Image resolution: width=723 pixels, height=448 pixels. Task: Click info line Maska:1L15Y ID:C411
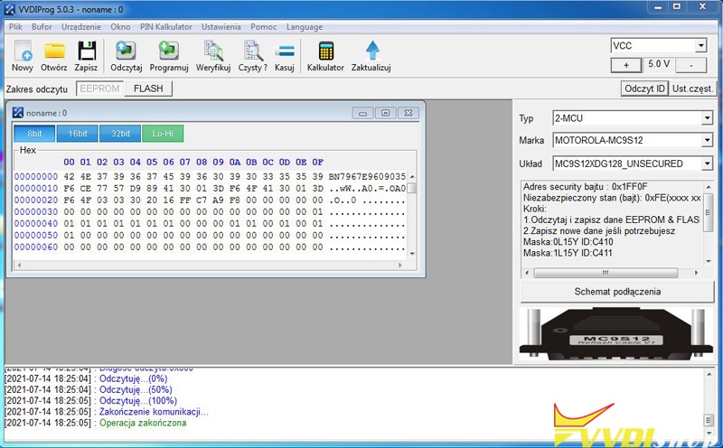568,253
